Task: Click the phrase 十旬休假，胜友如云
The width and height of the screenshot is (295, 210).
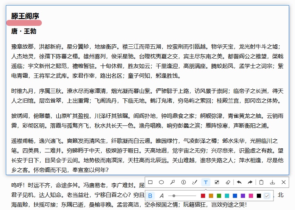Action: tap(125, 66)
